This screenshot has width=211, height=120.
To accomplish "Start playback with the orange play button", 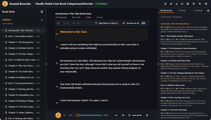I will pyautogui.click(x=58, y=115).
